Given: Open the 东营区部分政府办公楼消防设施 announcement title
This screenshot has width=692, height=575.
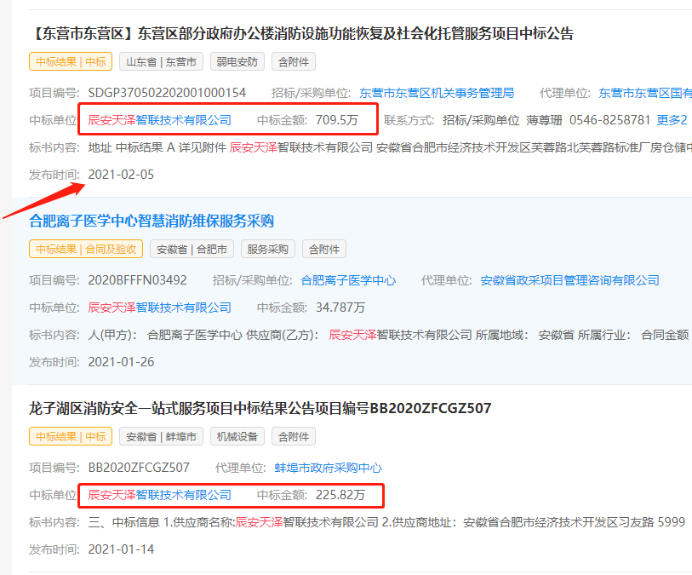Looking at the screenshot, I should [x=301, y=33].
